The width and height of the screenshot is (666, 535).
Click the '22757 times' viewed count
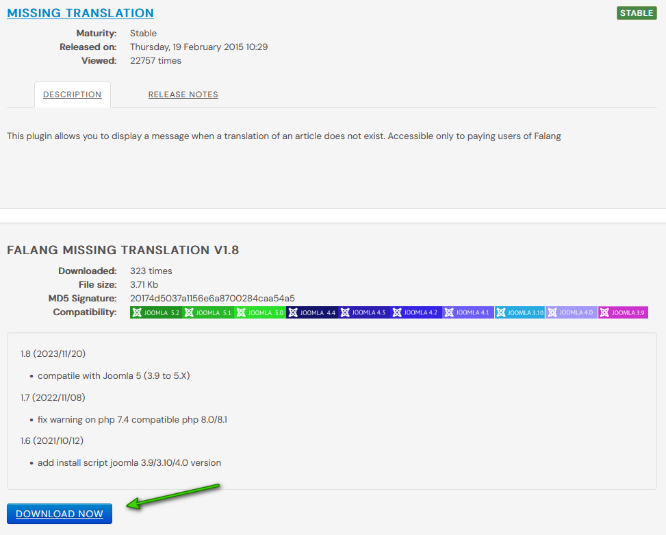click(155, 61)
